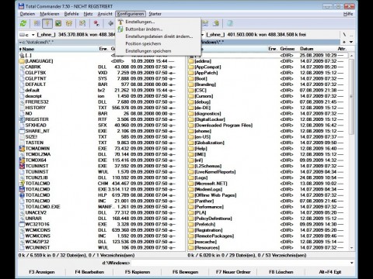Viewport: 373px width, 279px height.
Task: Open the right panel drive dropdown arrow
Action: (x=203, y=35)
